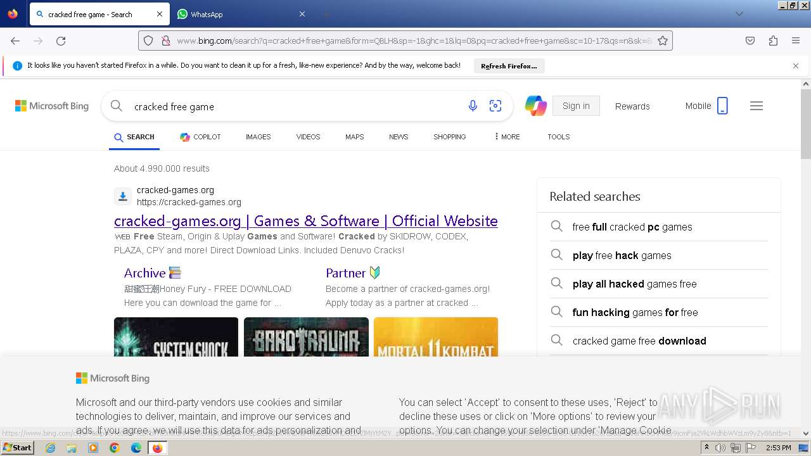
Task: Open Save to Pocket button
Action: [x=750, y=41]
